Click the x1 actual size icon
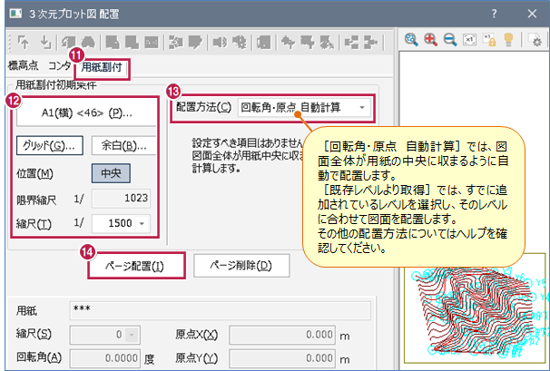 [x=469, y=41]
